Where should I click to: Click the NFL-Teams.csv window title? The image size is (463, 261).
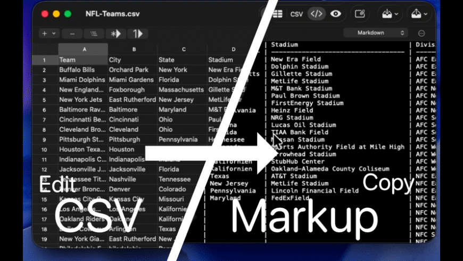(x=112, y=14)
